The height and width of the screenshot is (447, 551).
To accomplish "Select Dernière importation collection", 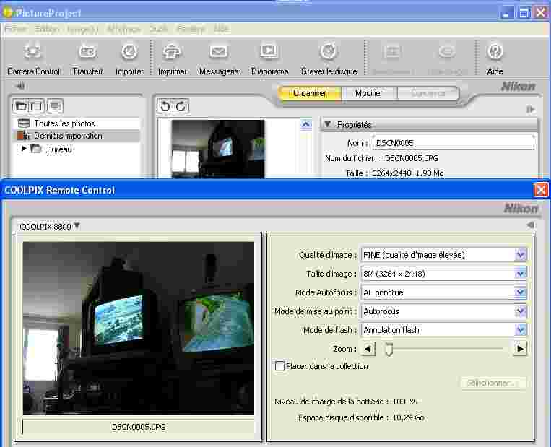I will click(77, 136).
